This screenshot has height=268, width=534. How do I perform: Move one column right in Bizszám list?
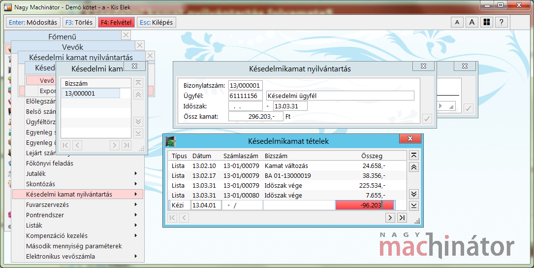[x=114, y=145]
